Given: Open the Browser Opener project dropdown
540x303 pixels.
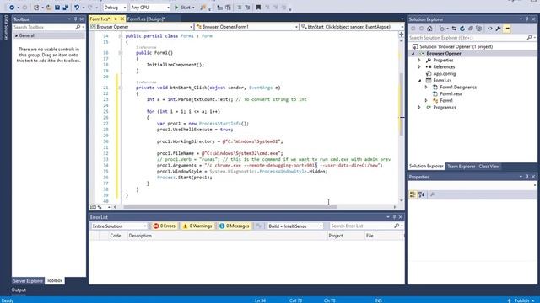Looking at the screenshot, I should coord(141,27).
